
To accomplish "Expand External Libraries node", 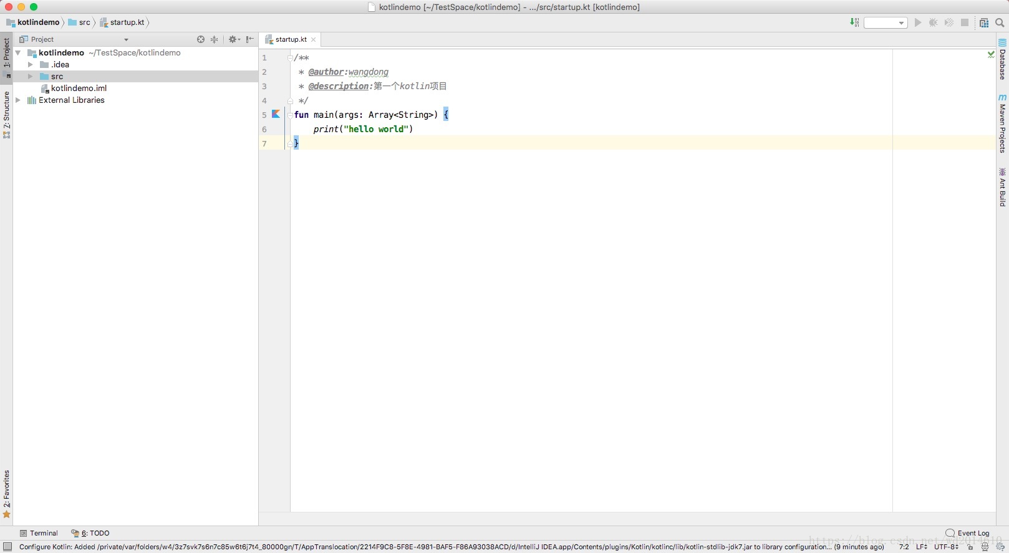I will click(x=18, y=100).
